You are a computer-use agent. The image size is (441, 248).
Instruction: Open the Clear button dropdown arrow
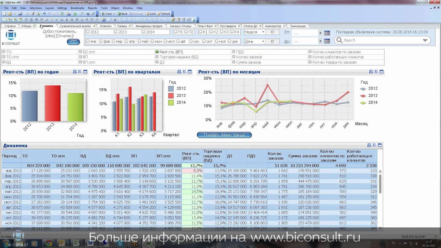point(114,14)
